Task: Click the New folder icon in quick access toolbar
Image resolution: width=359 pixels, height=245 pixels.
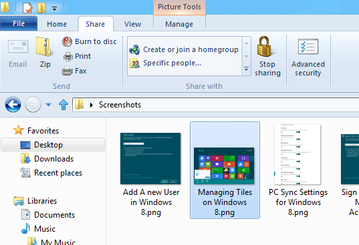Action: tap(41, 7)
